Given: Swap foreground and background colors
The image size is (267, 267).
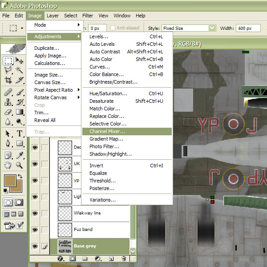Looking at the screenshot, I should coord(20,176).
